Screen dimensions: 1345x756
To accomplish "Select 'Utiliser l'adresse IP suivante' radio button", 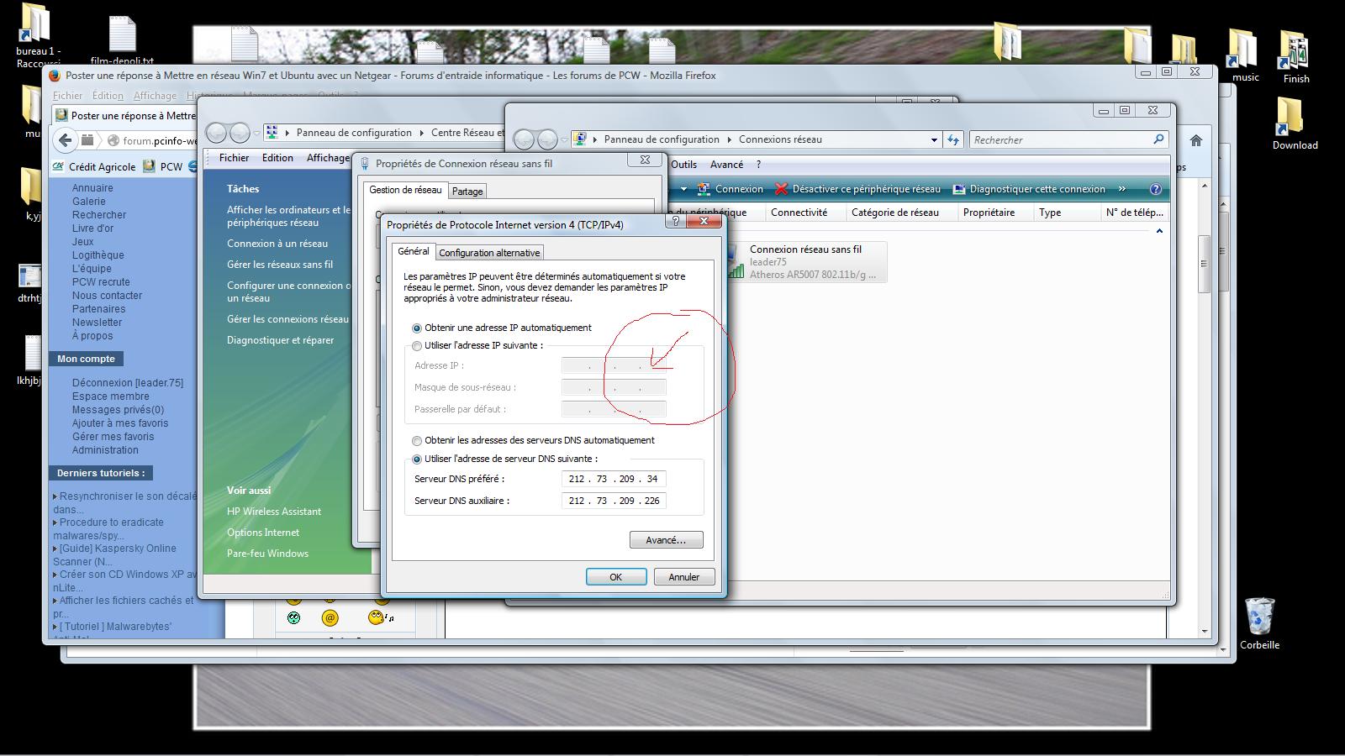I will coord(417,345).
